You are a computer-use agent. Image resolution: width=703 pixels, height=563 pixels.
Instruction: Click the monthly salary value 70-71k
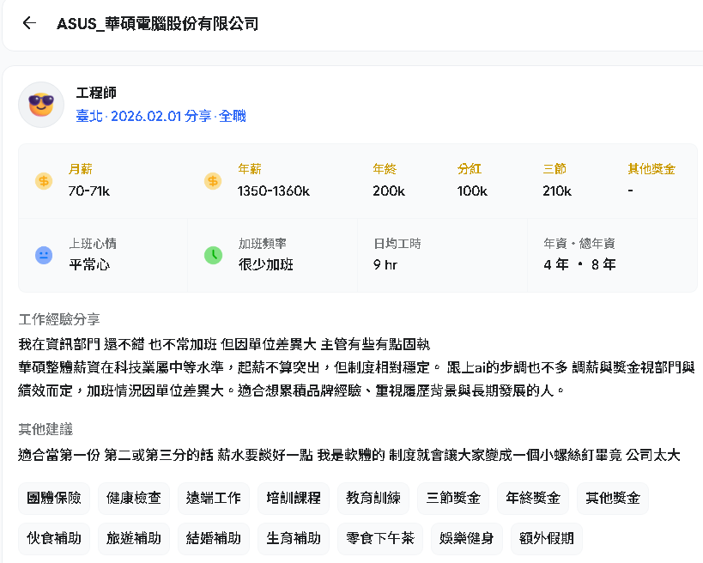pyautogui.click(x=88, y=191)
